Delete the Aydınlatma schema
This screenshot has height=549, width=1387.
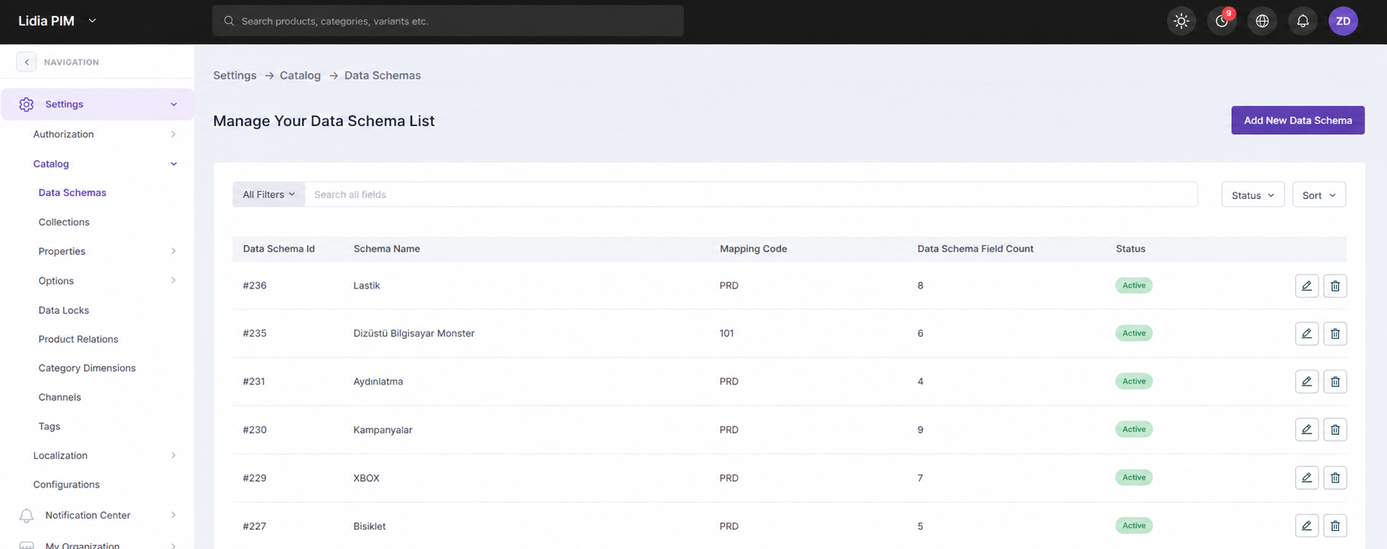pyautogui.click(x=1335, y=381)
